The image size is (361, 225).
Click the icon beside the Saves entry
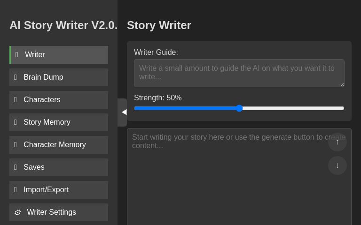point(16,167)
